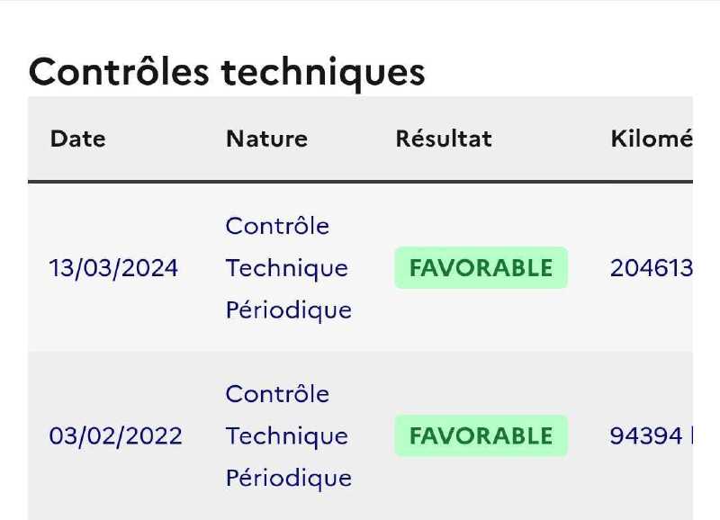The height and width of the screenshot is (520, 720).
Task: Click the Contrôles techniques heading
Action: pos(227,73)
